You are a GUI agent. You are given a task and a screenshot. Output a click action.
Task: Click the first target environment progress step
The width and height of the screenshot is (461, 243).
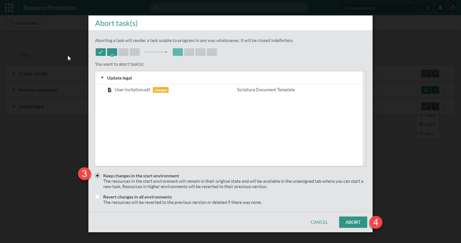[178, 52]
